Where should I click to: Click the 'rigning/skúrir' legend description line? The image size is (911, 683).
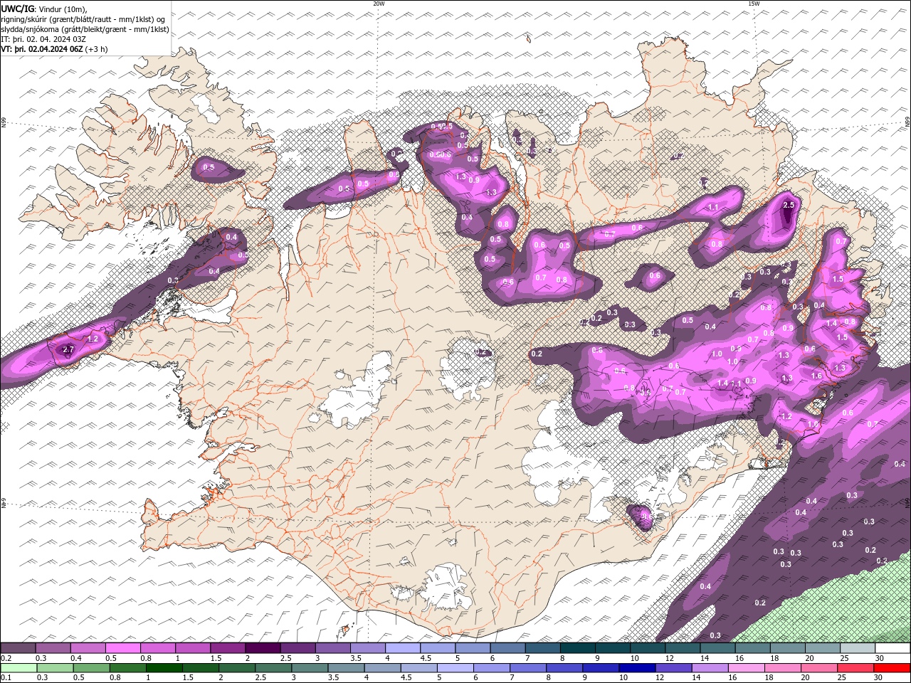tap(83, 19)
